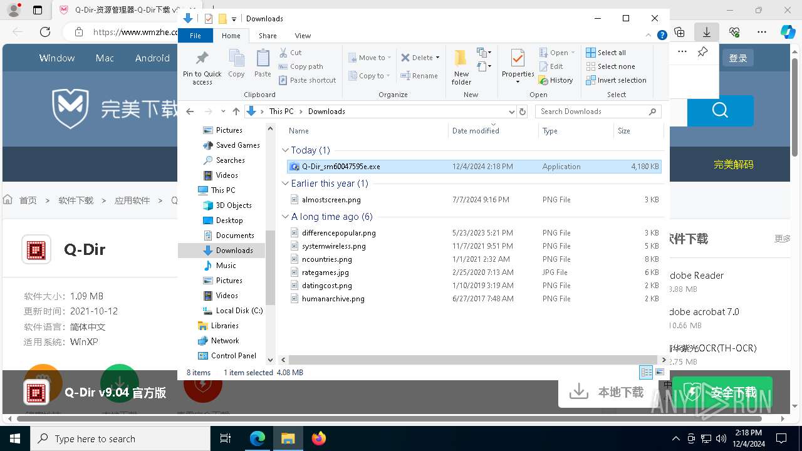Screen dimensions: 802x451
Task: Click the Paste ribbon icon
Action: pos(263,64)
